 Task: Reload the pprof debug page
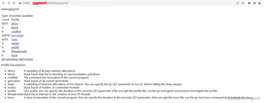click(14, 3)
